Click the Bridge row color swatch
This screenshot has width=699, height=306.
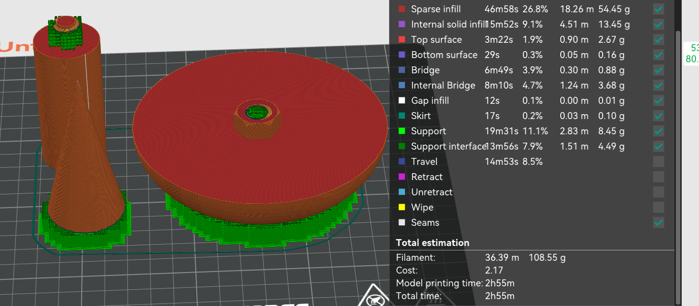click(x=402, y=70)
